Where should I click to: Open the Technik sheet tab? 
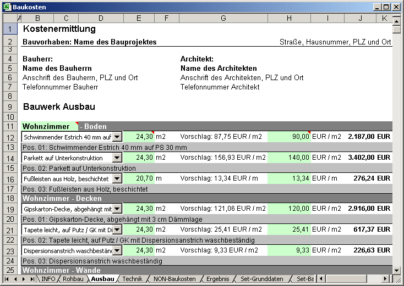(133, 279)
